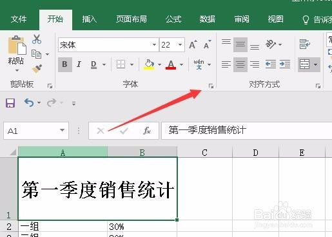The height and width of the screenshot is (237, 332).
Task: Switch to the 数据 tab
Action: pos(208,19)
